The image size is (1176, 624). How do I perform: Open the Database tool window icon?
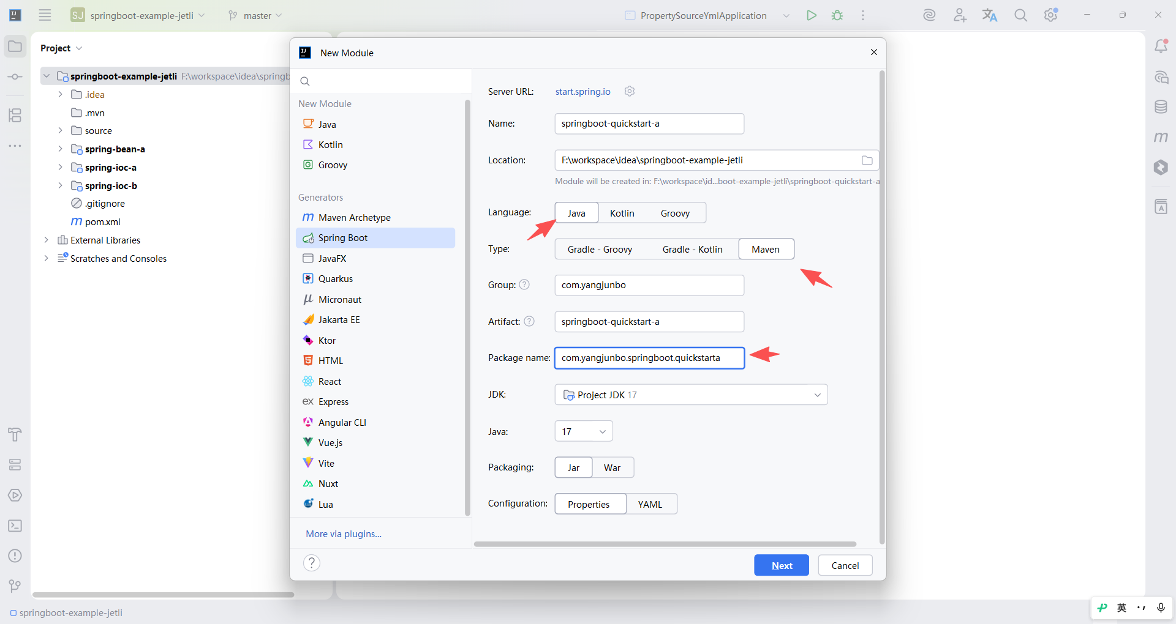[1161, 107]
